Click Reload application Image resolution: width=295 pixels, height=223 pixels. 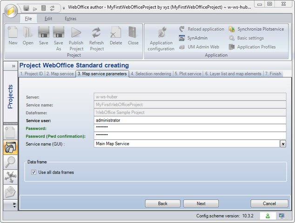coord(201,29)
